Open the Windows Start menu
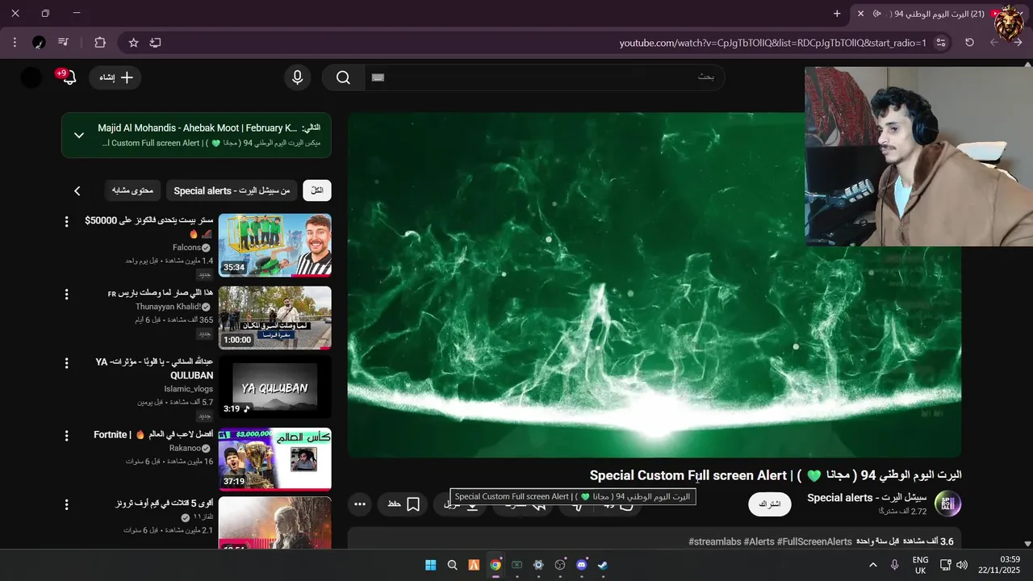 click(431, 565)
